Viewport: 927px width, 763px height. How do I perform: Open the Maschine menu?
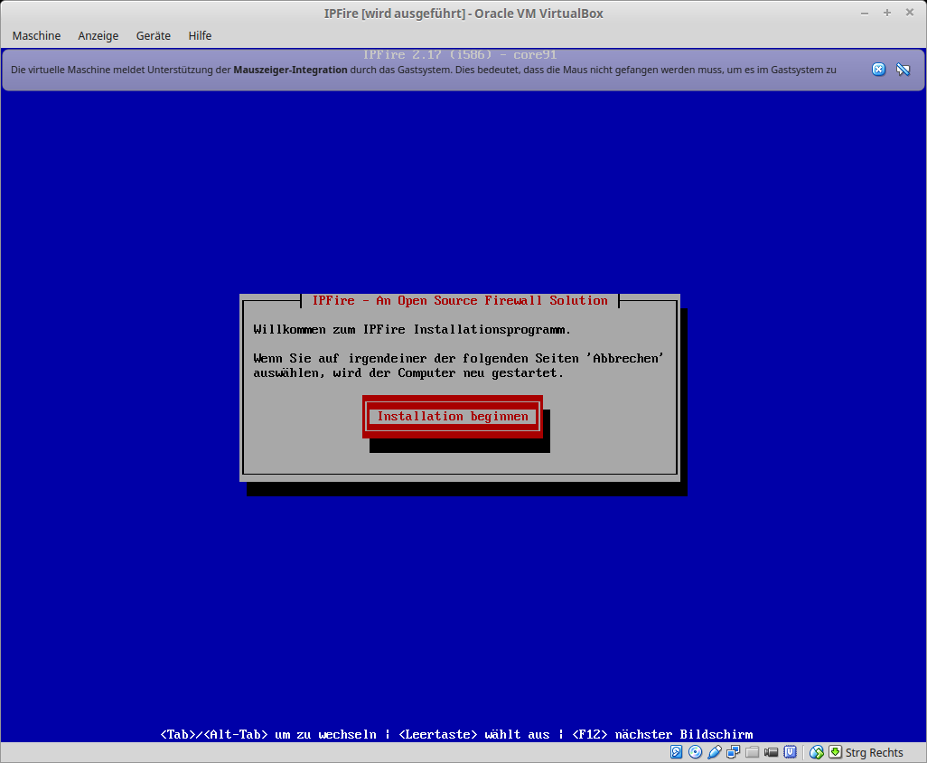pos(36,35)
